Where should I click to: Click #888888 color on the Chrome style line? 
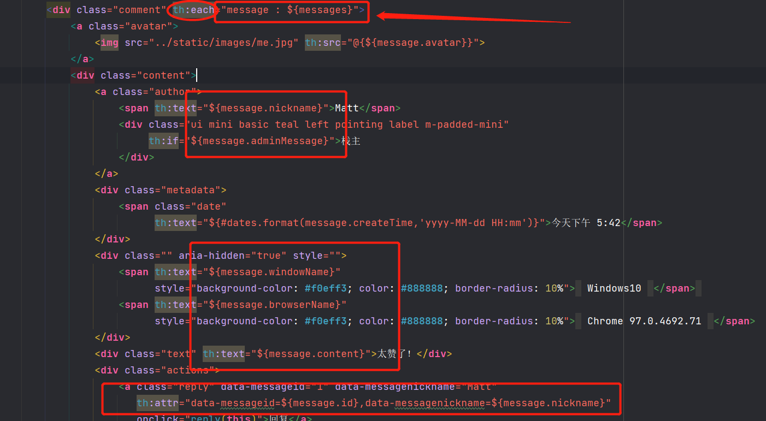tap(422, 321)
